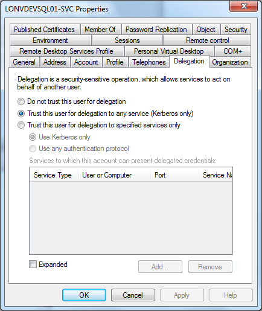Sort by the Service Type column header

pos(54,175)
